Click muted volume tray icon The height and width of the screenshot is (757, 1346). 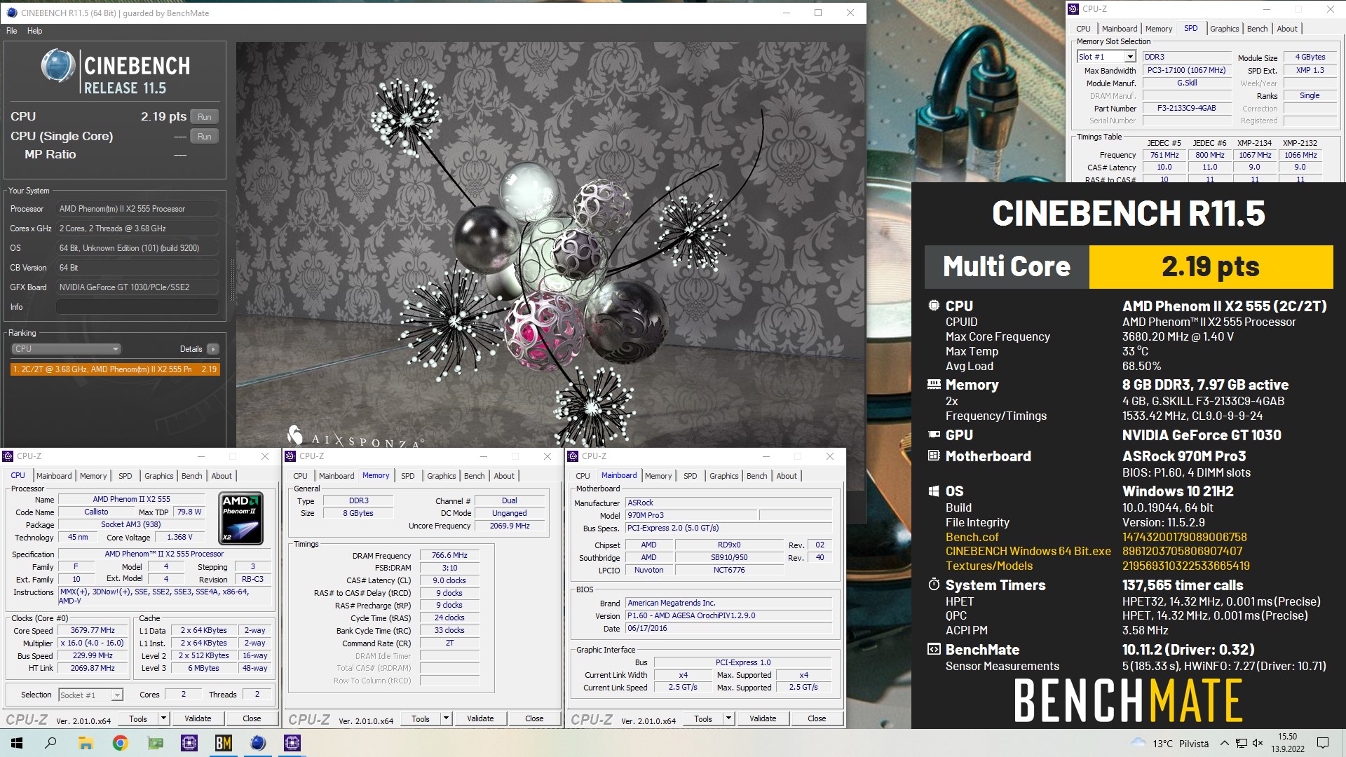tap(1258, 743)
